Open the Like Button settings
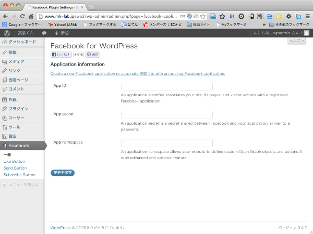The width and height of the screenshot is (313, 234). [x=14, y=161]
